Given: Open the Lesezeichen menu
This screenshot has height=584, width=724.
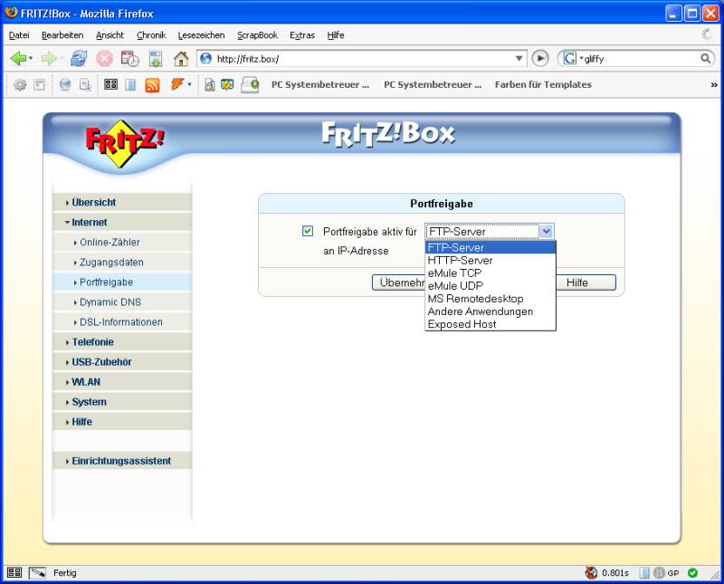Looking at the screenshot, I should click(x=201, y=35).
